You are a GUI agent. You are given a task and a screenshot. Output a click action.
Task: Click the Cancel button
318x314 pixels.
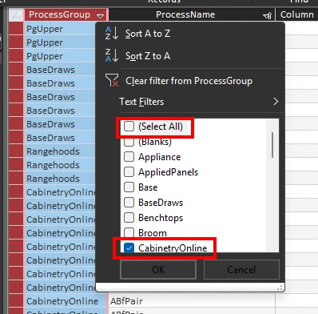241,269
